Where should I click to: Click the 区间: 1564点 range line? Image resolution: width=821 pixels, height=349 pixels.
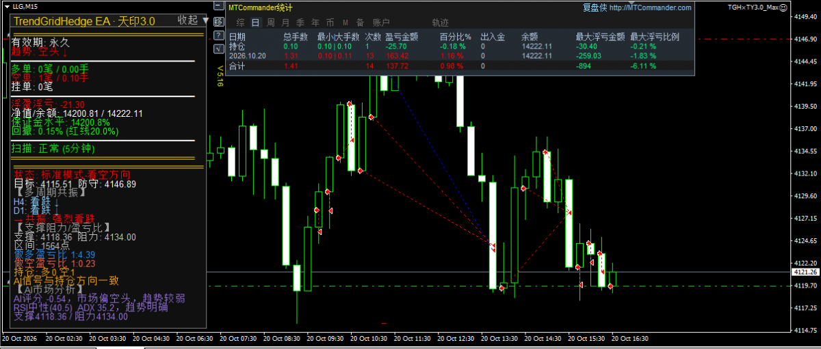[x=41, y=245]
